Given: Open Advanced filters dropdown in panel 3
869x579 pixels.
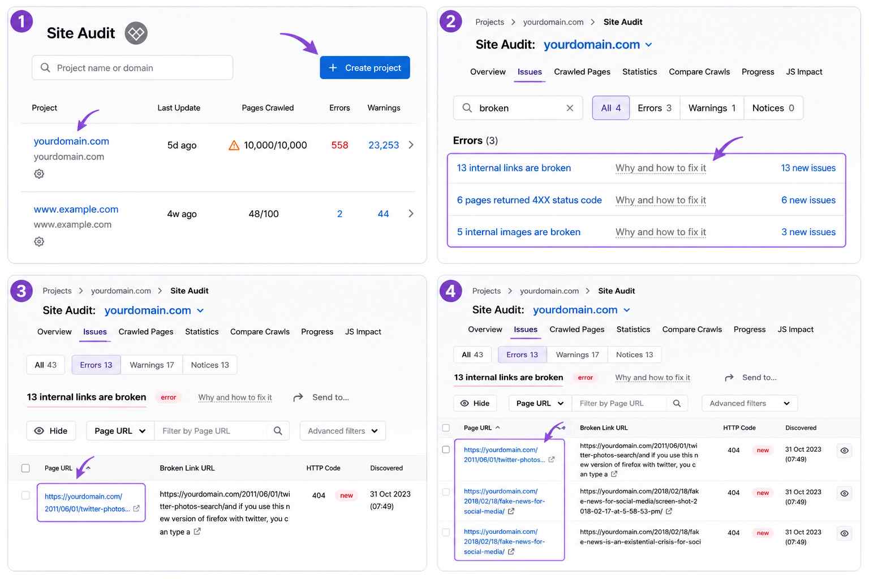Looking at the screenshot, I should click(x=343, y=431).
